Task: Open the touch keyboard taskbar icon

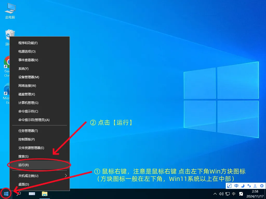Action: click(32, 194)
